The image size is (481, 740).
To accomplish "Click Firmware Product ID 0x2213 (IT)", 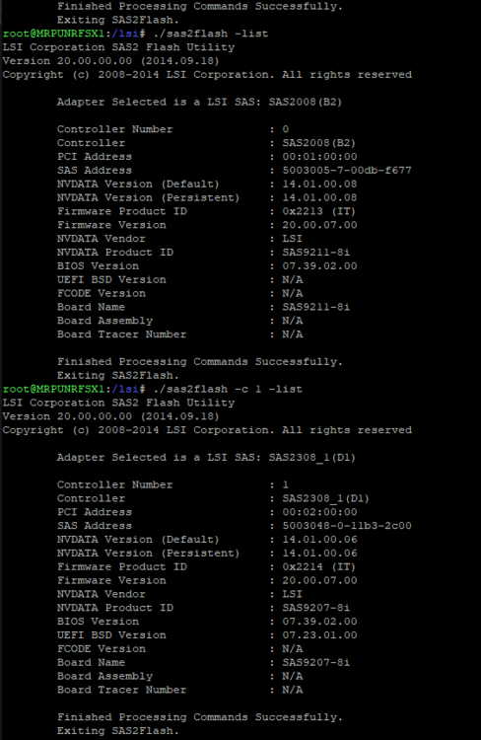I will click(x=318, y=211).
